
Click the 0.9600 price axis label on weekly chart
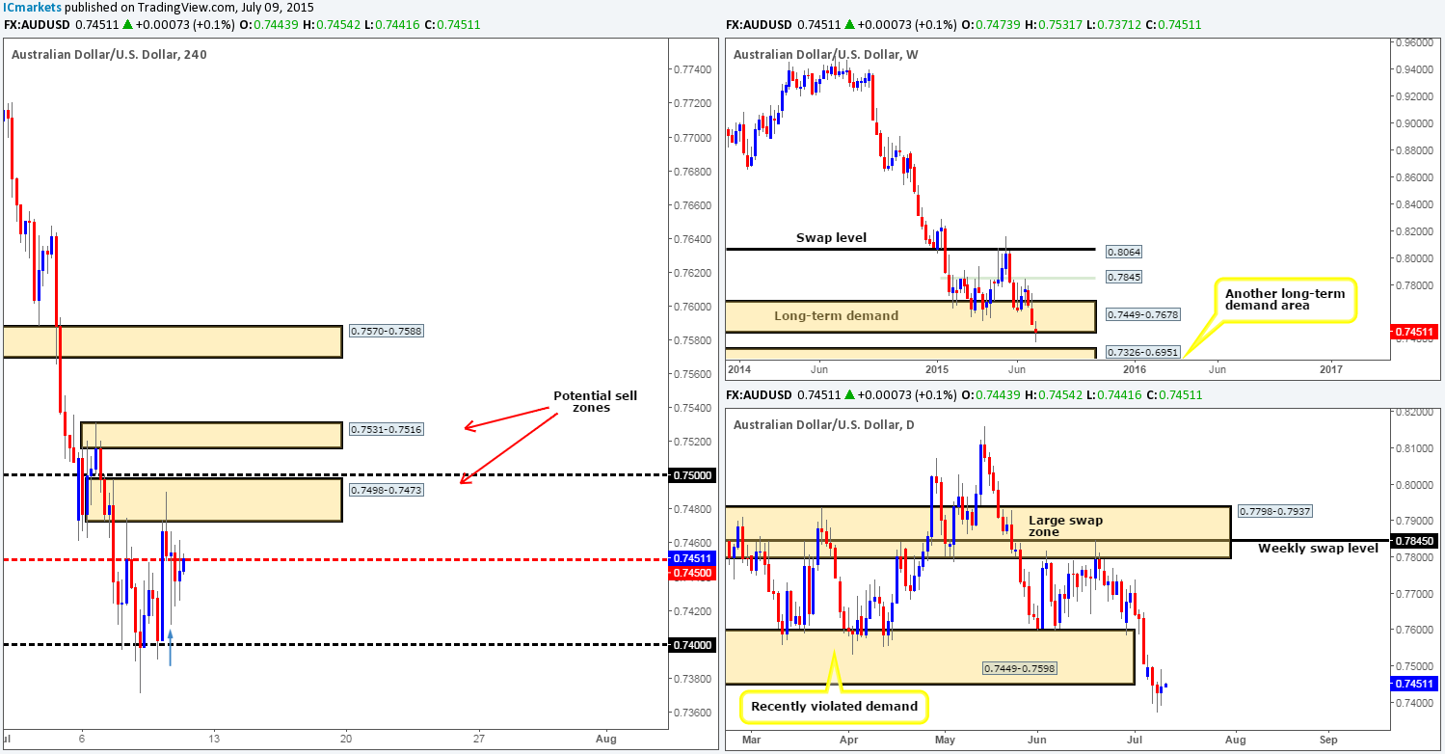click(x=1412, y=42)
